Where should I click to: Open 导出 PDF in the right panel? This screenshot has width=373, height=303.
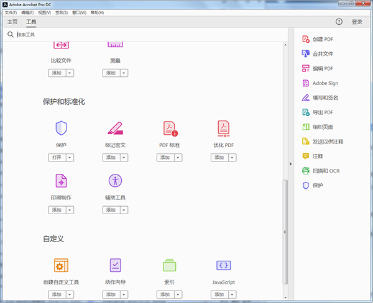click(318, 112)
